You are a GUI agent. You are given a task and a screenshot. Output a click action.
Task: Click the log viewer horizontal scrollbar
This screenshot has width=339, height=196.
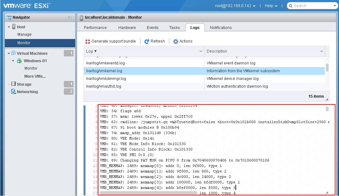tap(148, 193)
